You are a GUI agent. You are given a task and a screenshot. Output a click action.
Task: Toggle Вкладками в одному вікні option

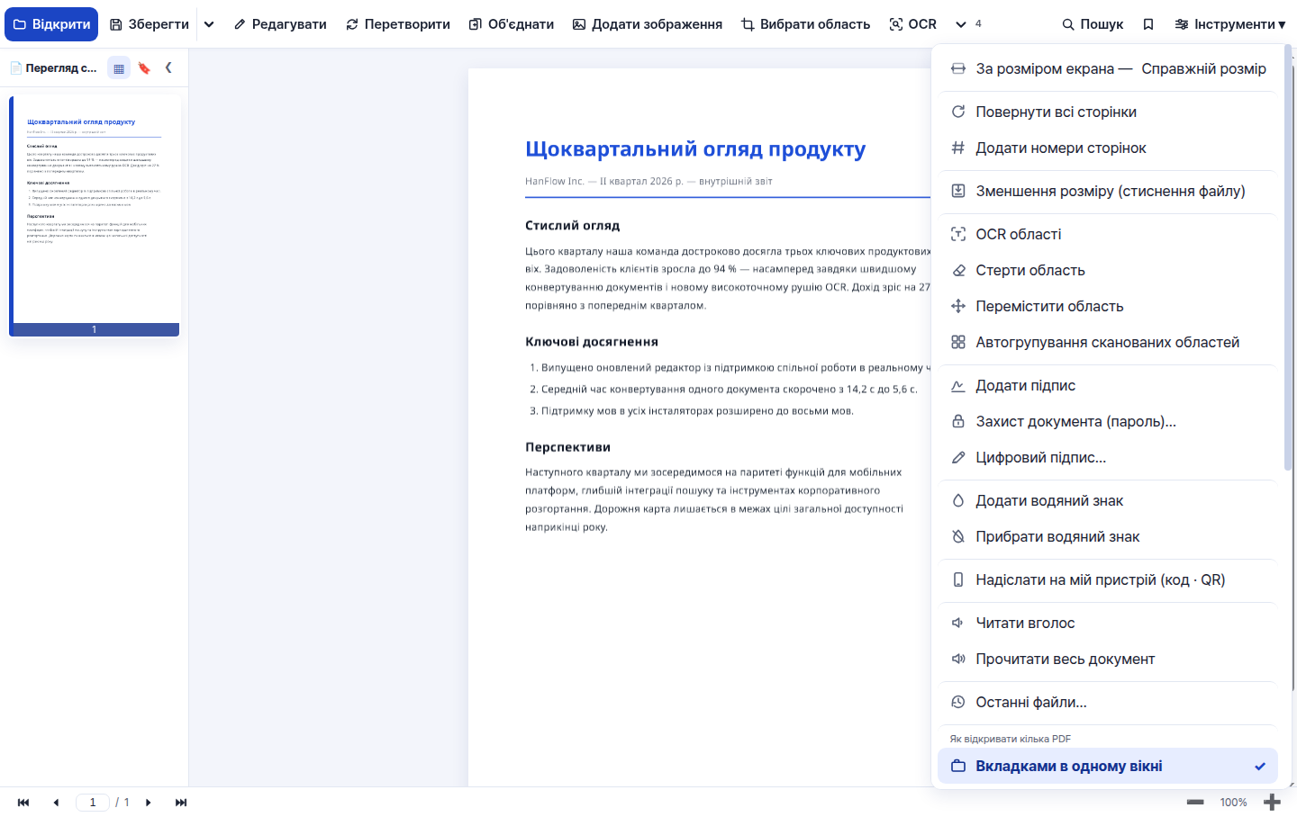[1108, 766]
